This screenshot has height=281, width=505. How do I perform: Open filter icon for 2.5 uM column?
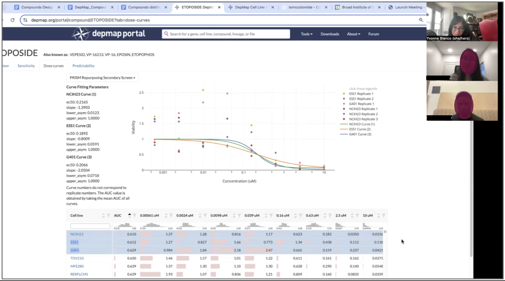[357, 215]
